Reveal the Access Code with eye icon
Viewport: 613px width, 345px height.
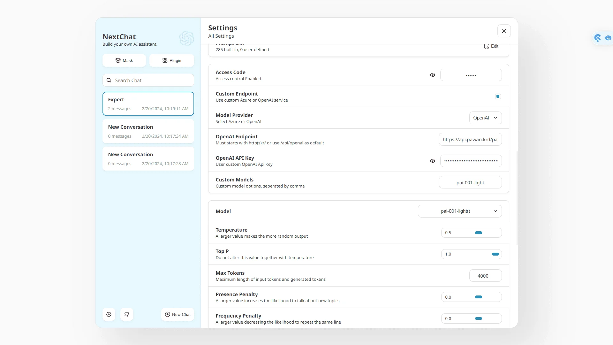pos(433,75)
